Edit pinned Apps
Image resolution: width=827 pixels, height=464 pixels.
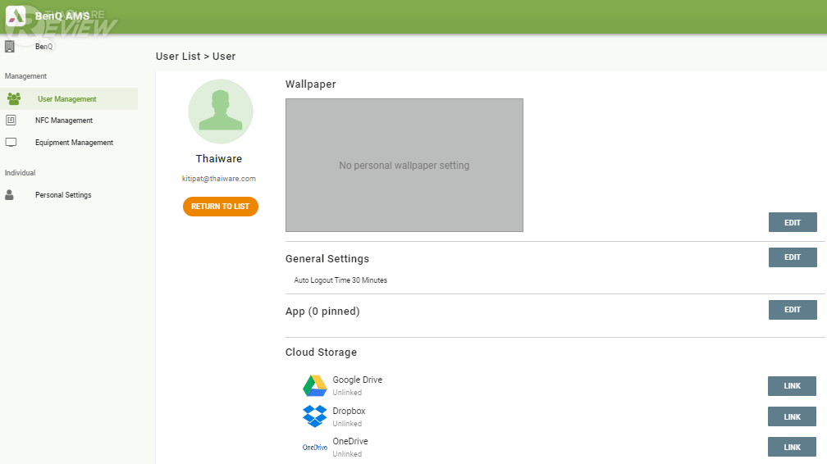pyautogui.click(x=793, y=310)
